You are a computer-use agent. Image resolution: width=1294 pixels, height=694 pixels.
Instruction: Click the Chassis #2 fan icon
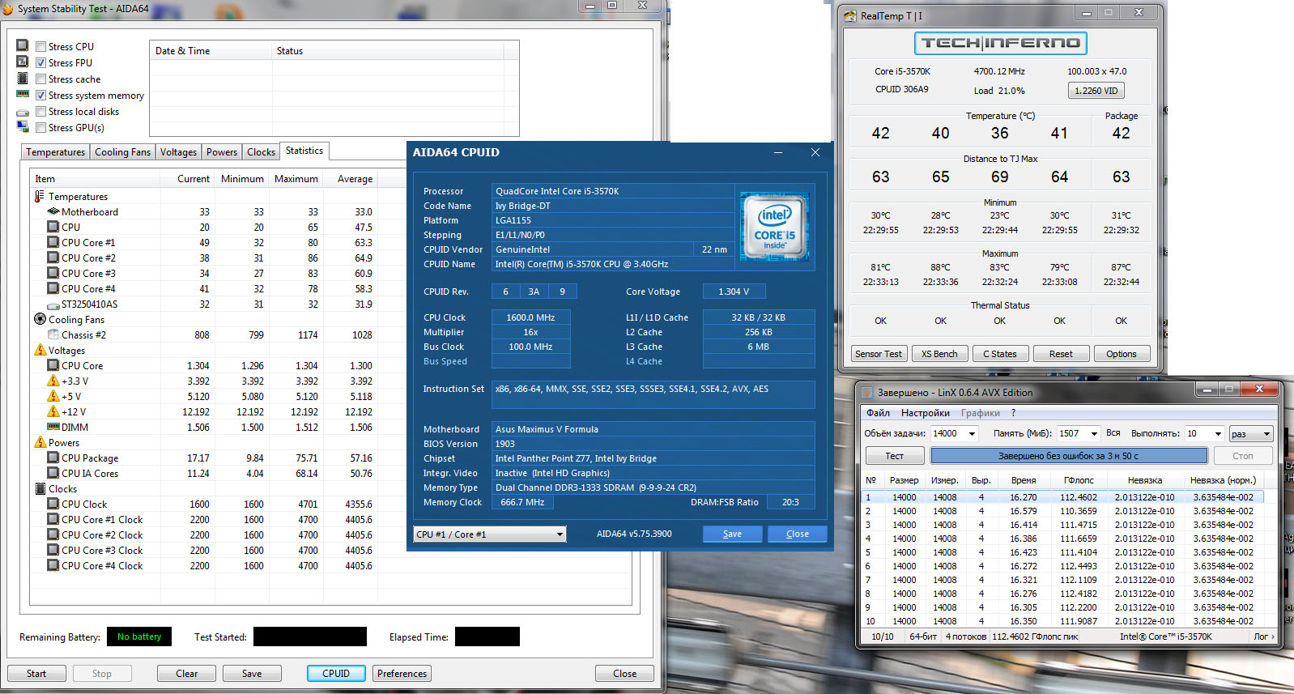[53, 334]
